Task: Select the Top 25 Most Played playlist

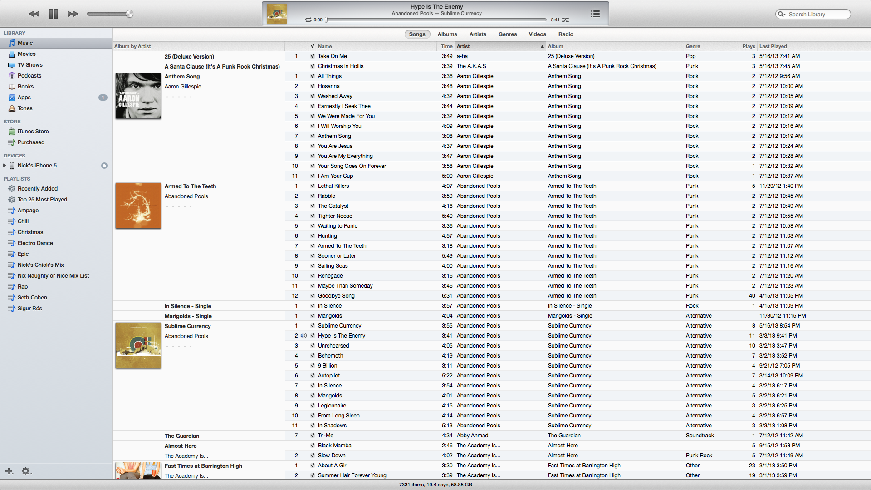Action: click(x=42, y=200)
